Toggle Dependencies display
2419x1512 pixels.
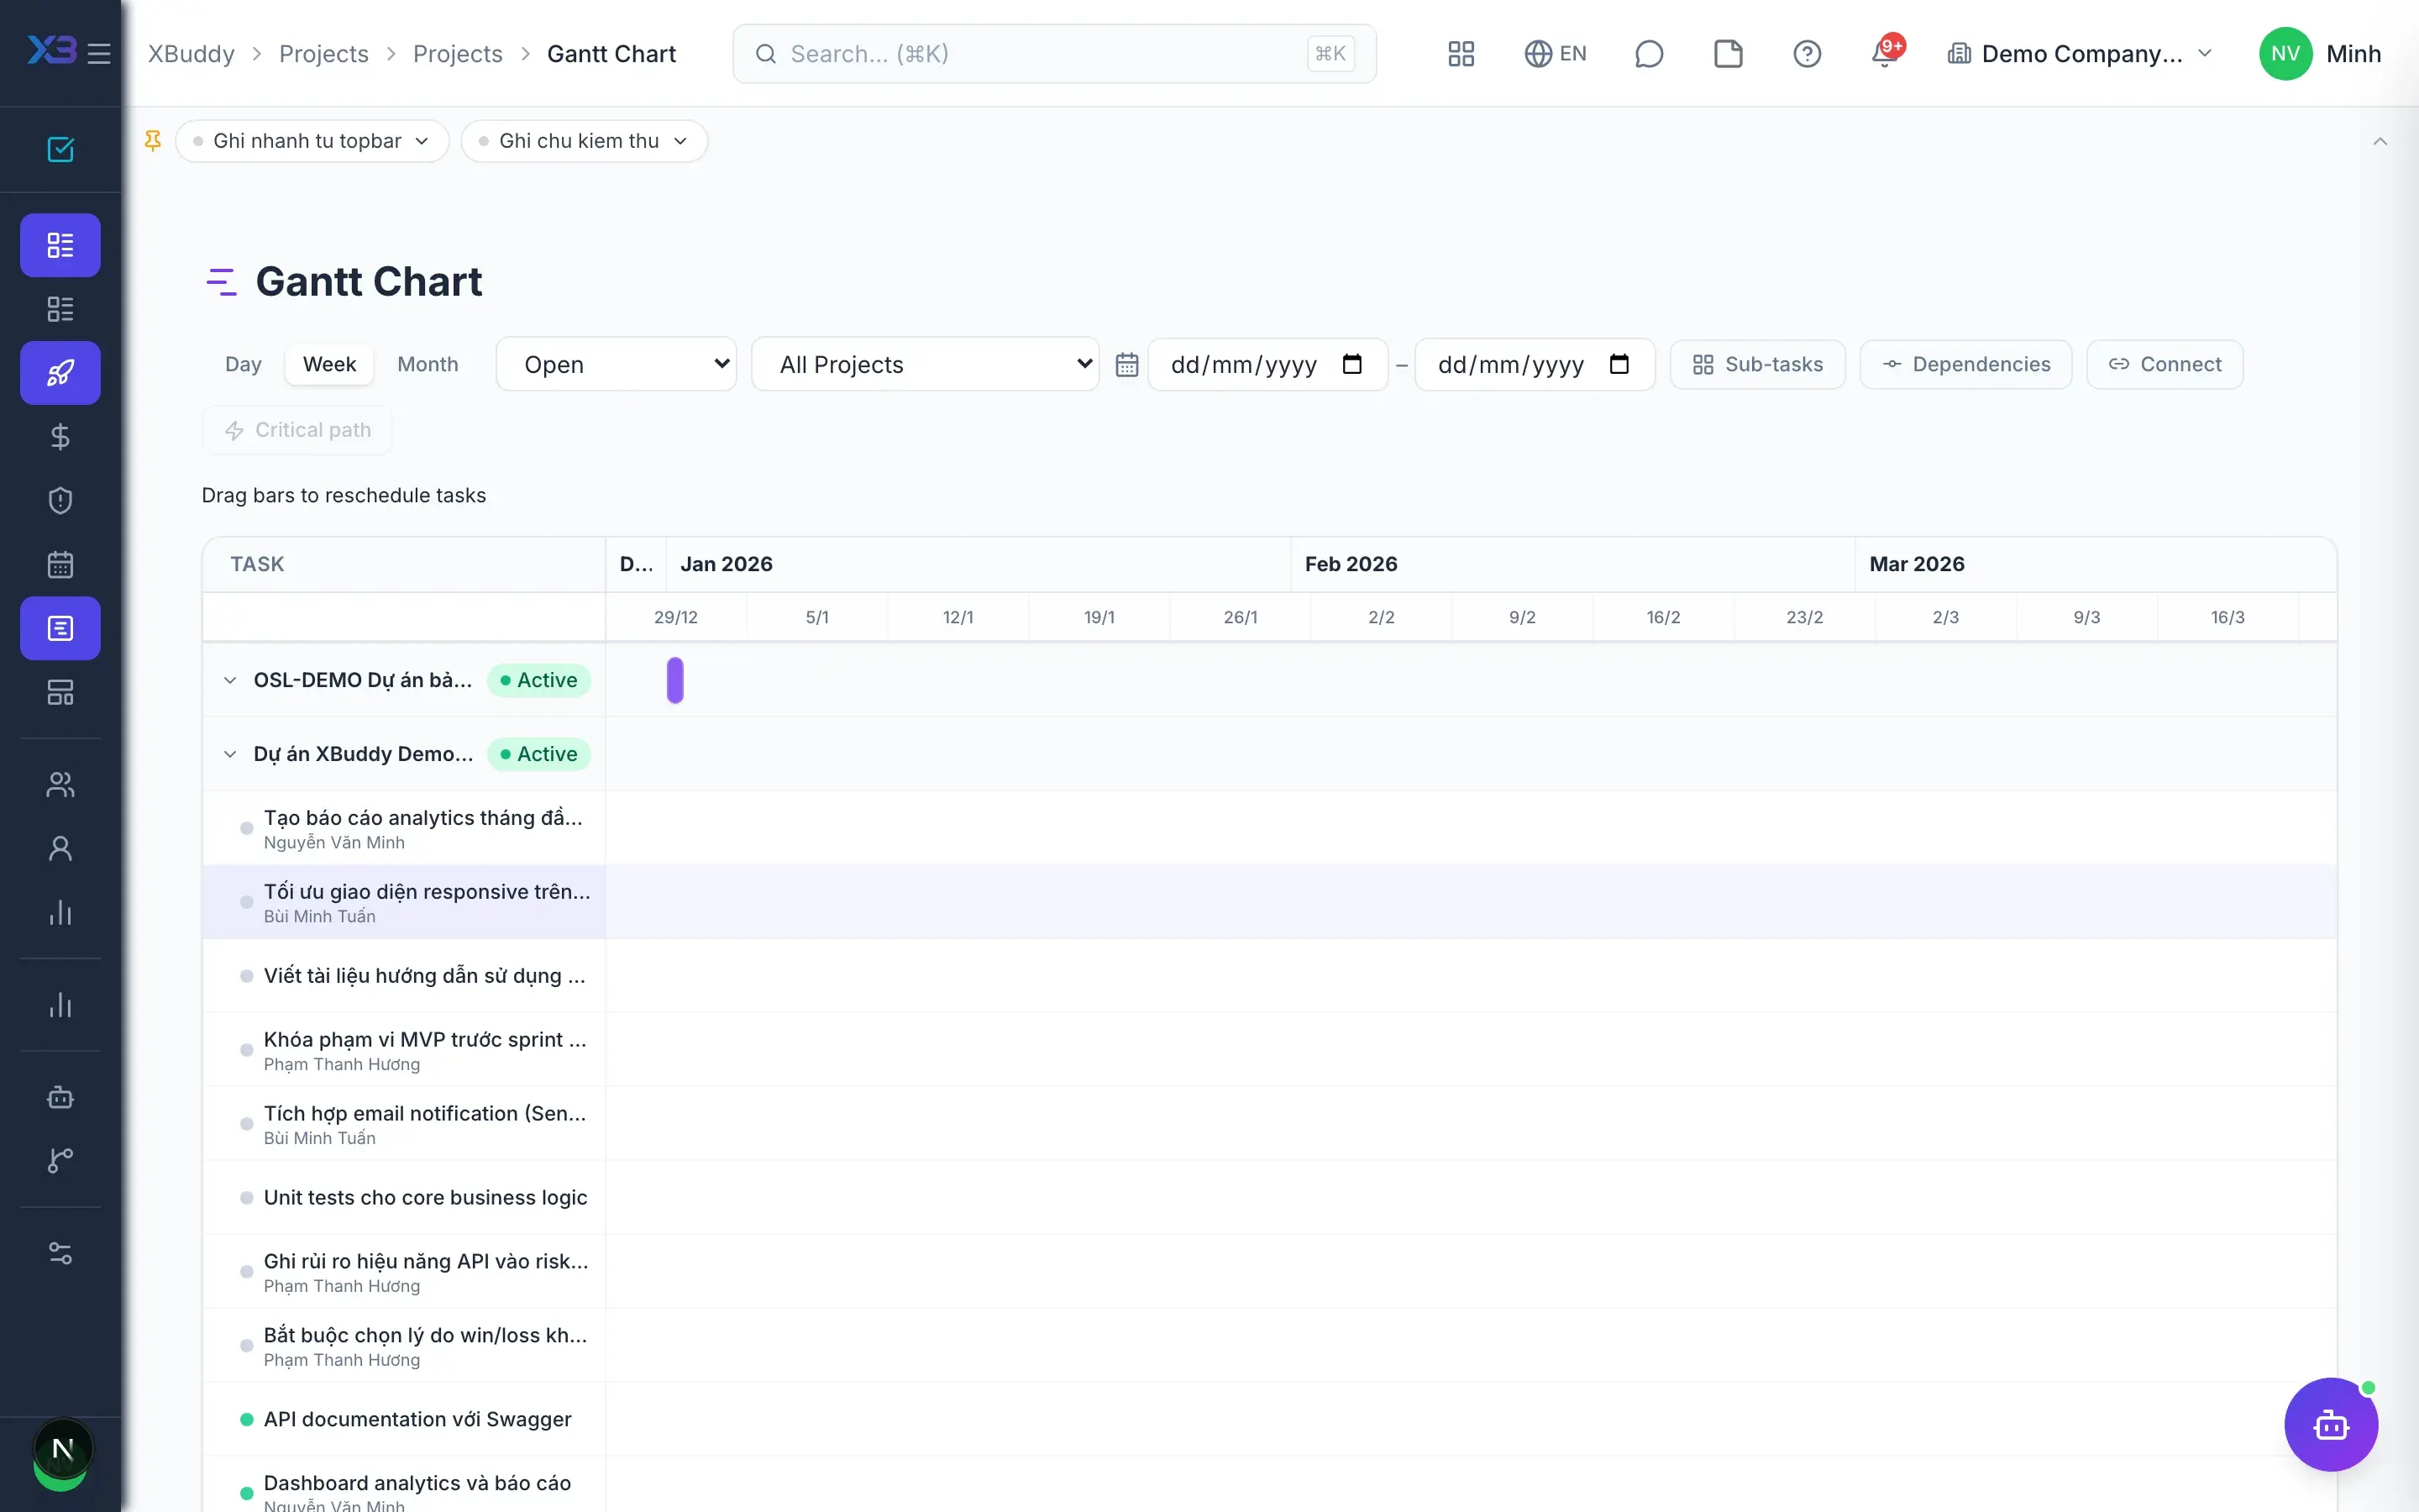point(1965,365)
